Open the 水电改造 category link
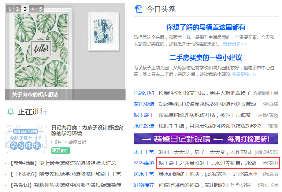The width and height of the screenshot is (282, 192). (x=144, y=126)
